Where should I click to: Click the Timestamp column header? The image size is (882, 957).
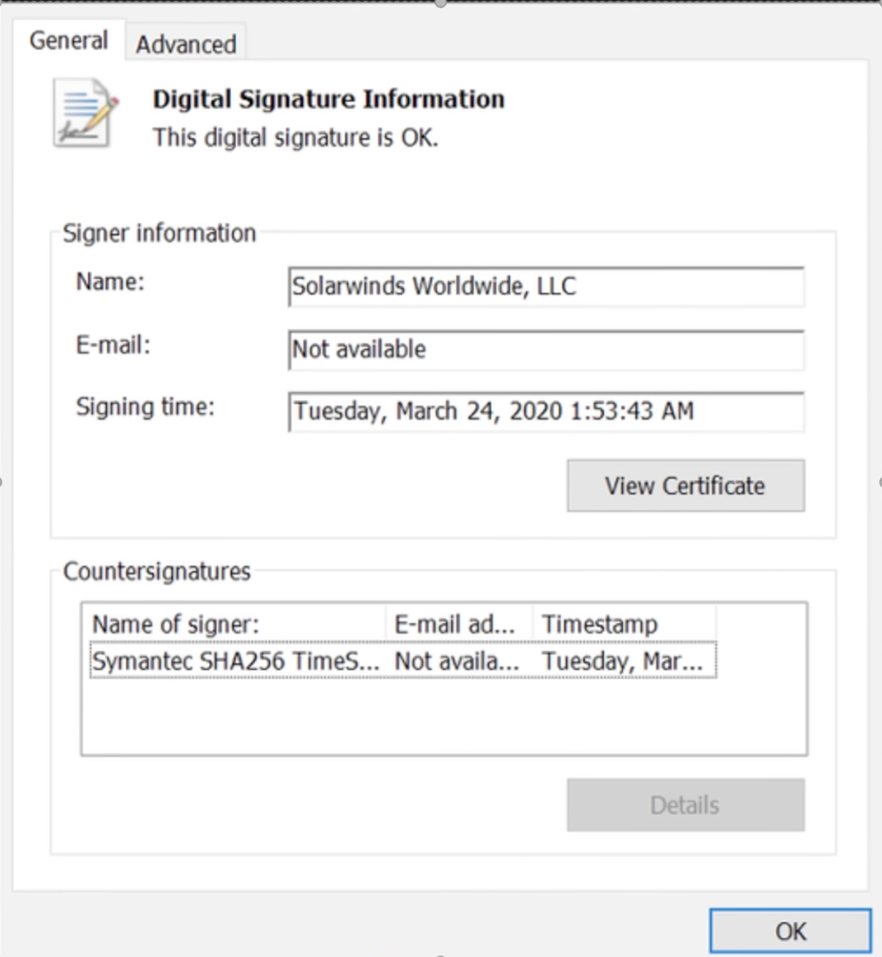(x=624, y=624)
